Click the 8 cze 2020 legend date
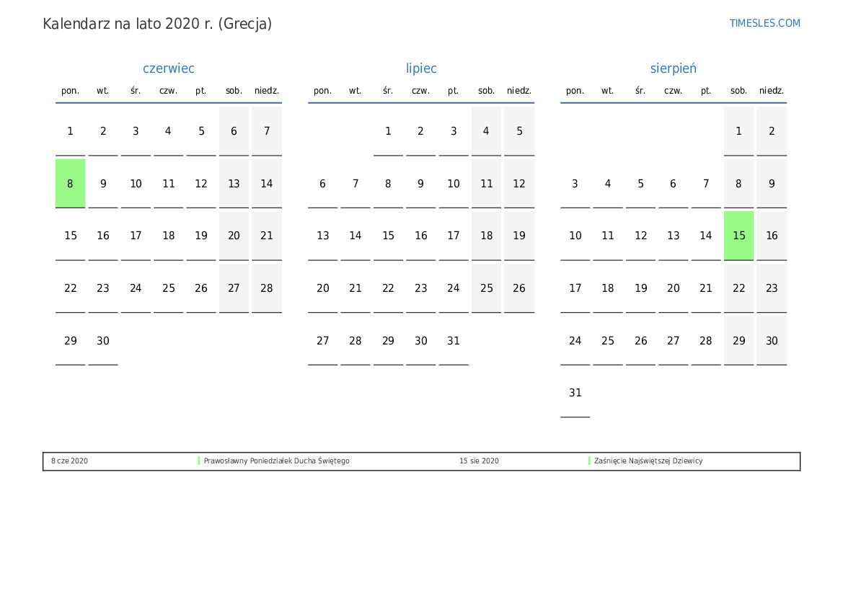Image resolution: width=843 pixels, height=596 pixels. (x=69, y=461)
